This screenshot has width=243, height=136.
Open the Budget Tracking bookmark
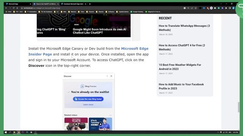click(x=137, y=12)
